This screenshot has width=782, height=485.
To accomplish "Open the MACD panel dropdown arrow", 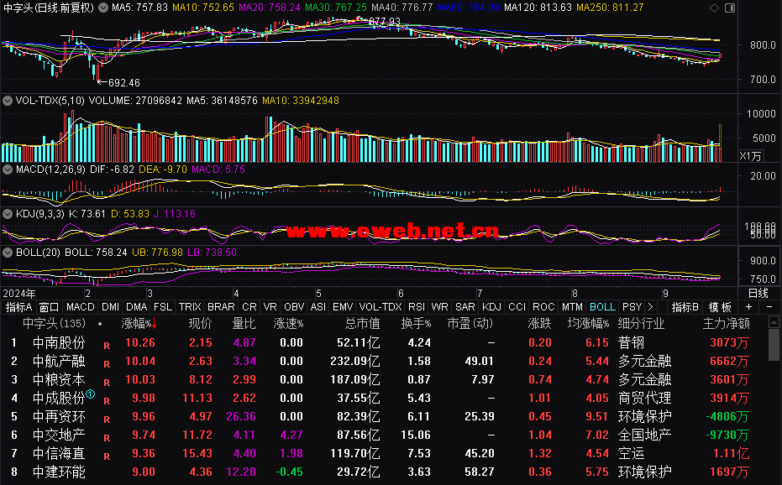I will [x=8, y=169].
